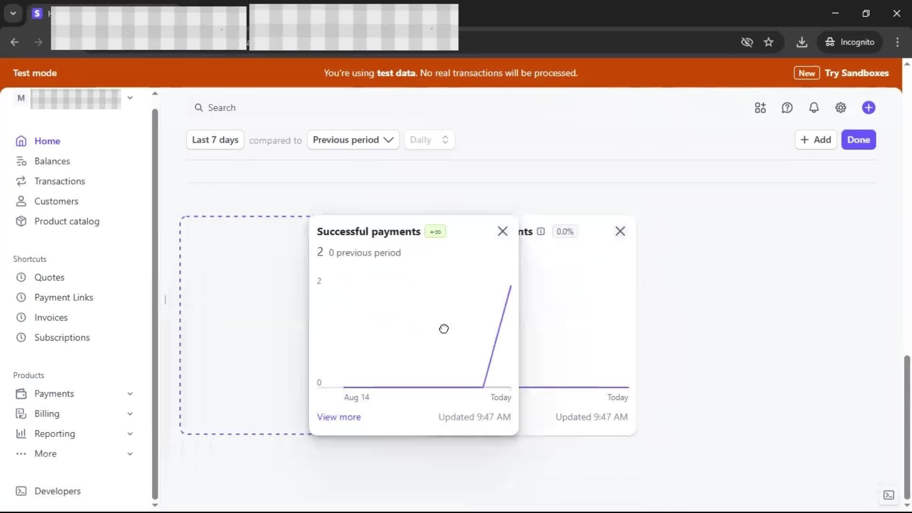Follow the View more link
Screen dimensions: 912x513
tap(339, 417)
